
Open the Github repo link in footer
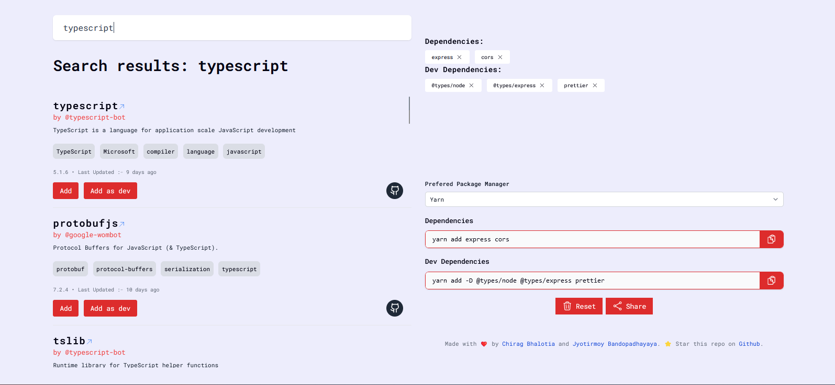(749, 344)
